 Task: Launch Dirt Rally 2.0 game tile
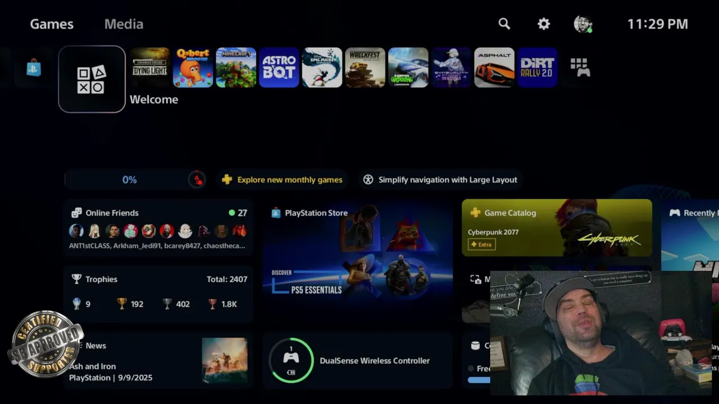538,67
